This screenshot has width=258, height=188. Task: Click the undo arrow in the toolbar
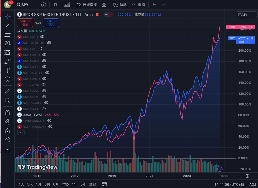154,5
